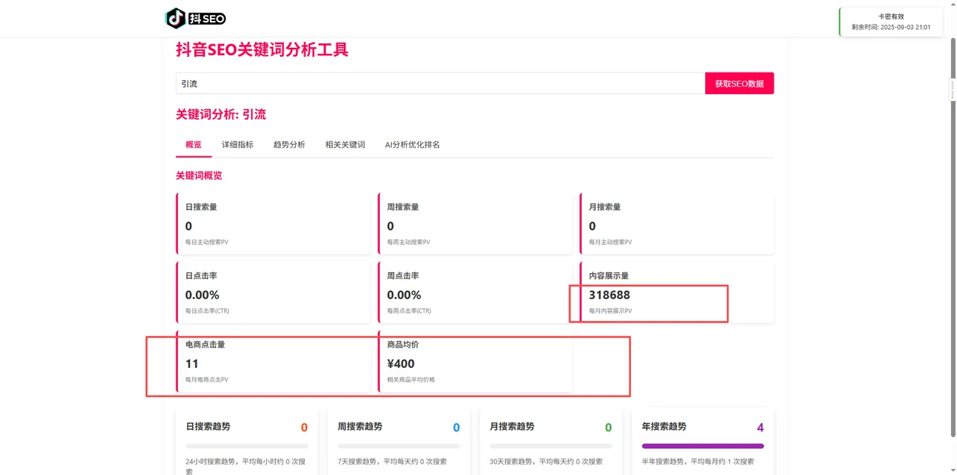Click the 剩余时间: 2025-09-03 21:01 text

(x=891, y=27)
